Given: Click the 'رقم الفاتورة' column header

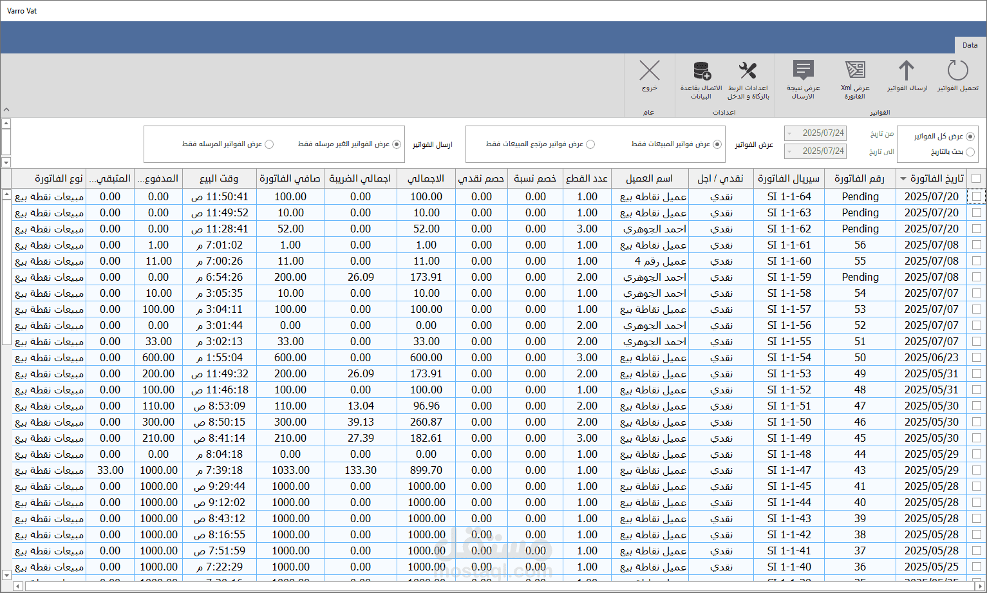Looking at the screenshot, I should (860, 178).
